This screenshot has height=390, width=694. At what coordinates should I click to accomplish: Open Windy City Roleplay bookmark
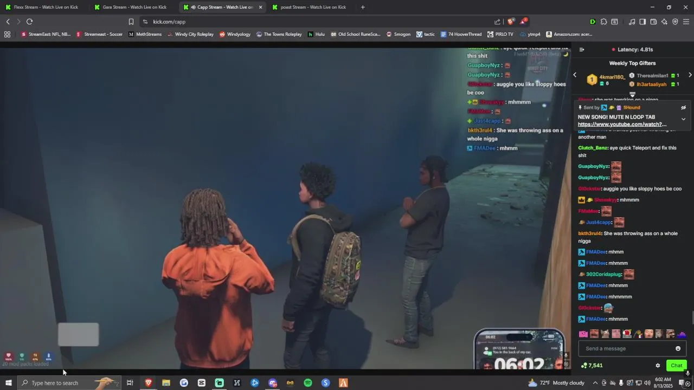pos(190,34)
